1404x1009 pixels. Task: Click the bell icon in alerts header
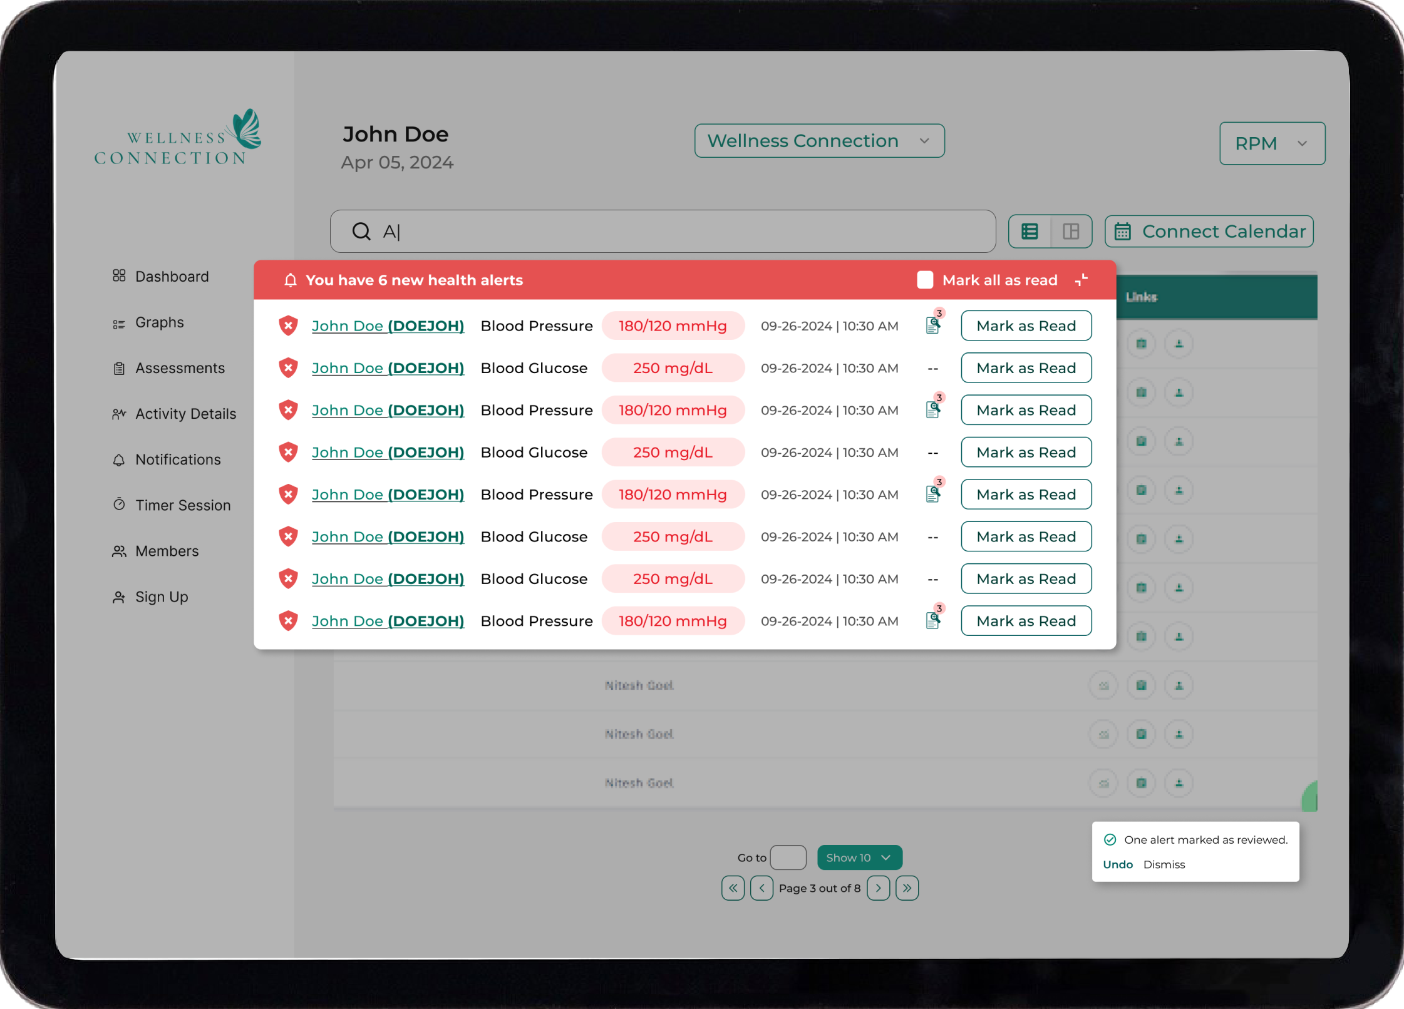click(290, 280)
